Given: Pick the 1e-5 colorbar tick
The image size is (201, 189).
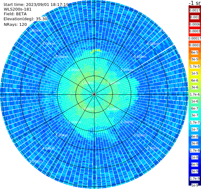Looking at the screenshot, I should coord(195,73).
